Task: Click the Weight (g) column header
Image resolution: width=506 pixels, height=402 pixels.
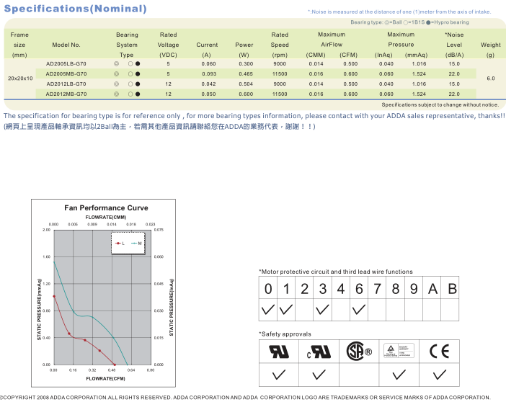Action: tap(491, 50)
